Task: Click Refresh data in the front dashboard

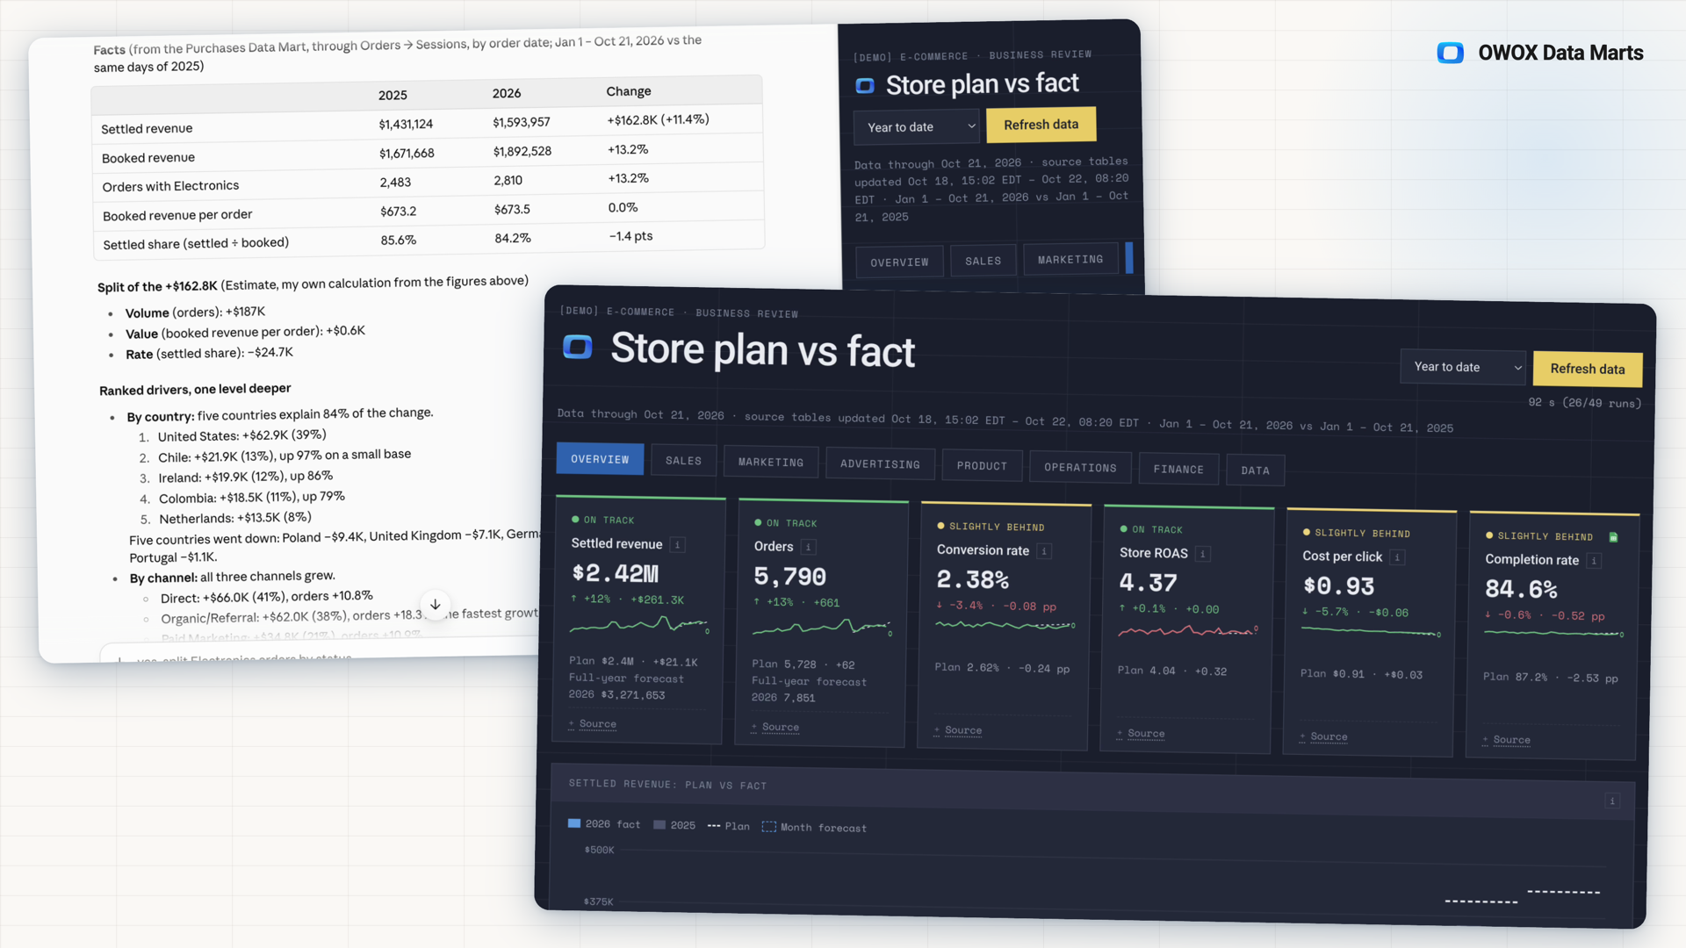Action: pyautogui.click(x=1588, y=370)
